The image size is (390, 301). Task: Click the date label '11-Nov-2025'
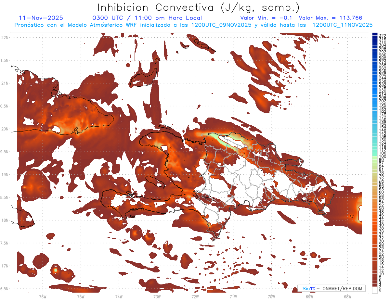tap(41, 18)
